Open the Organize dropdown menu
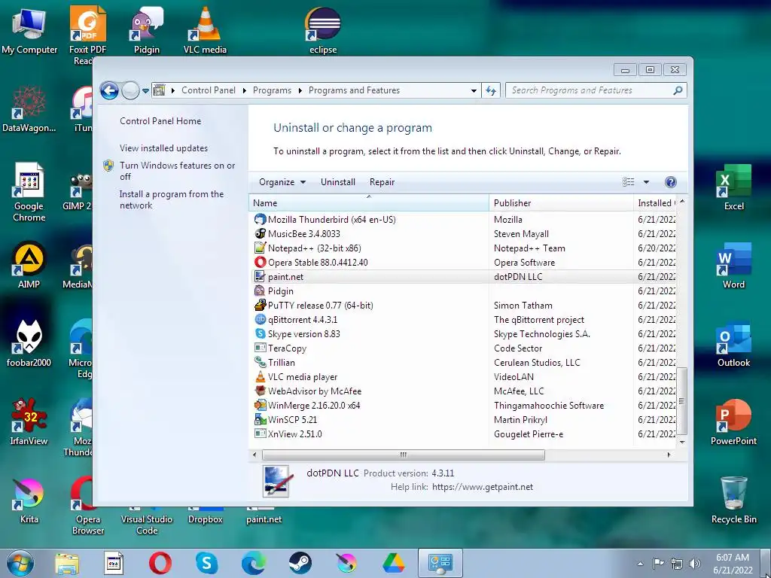 [282, 182]
